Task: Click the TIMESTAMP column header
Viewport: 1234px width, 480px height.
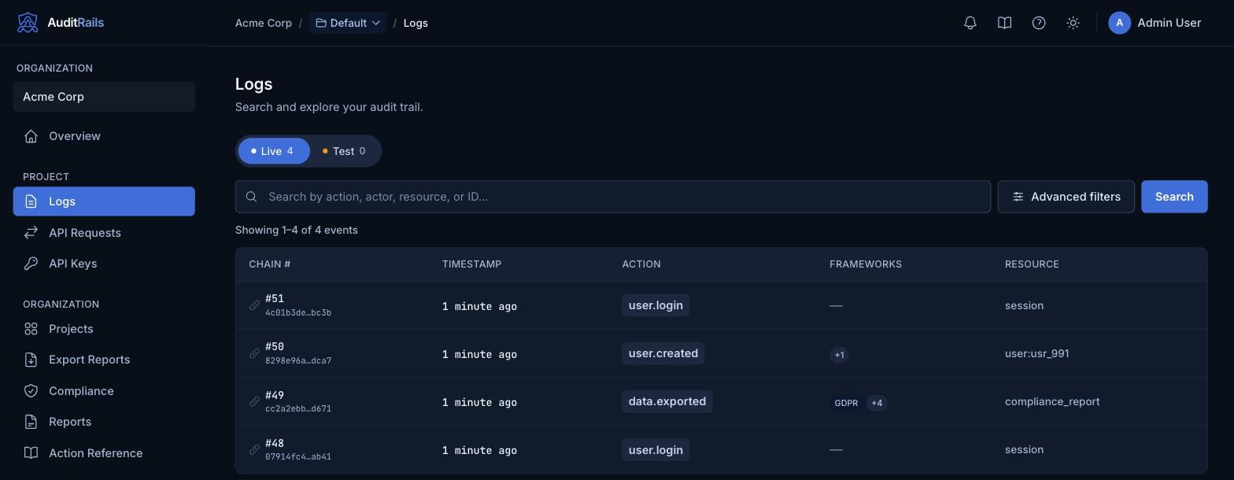Action: pyautogui.click(x=471, y=264)
